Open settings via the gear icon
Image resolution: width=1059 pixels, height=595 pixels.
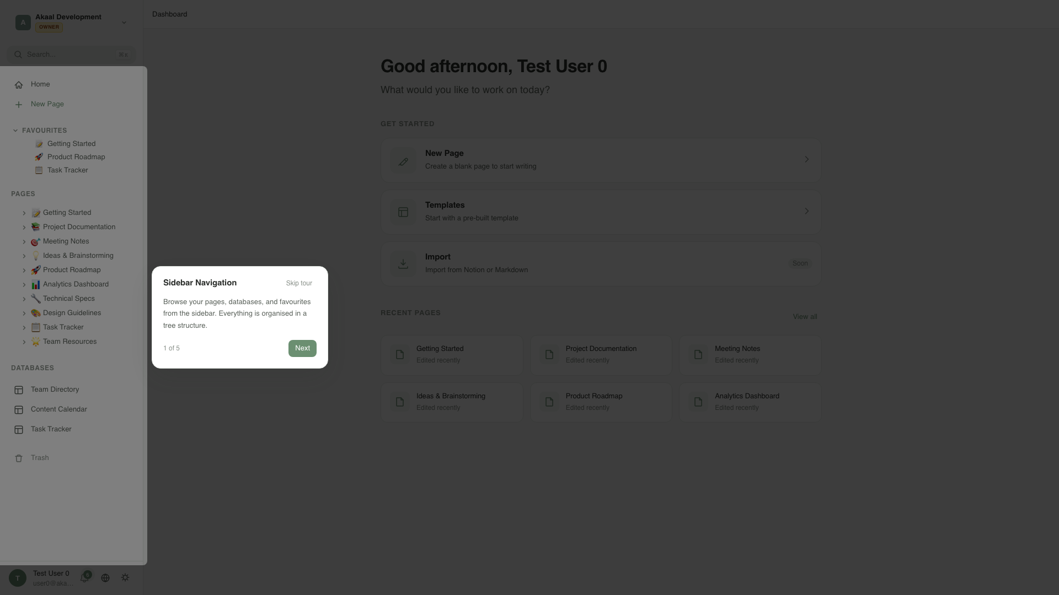click(x=125, y=577)
